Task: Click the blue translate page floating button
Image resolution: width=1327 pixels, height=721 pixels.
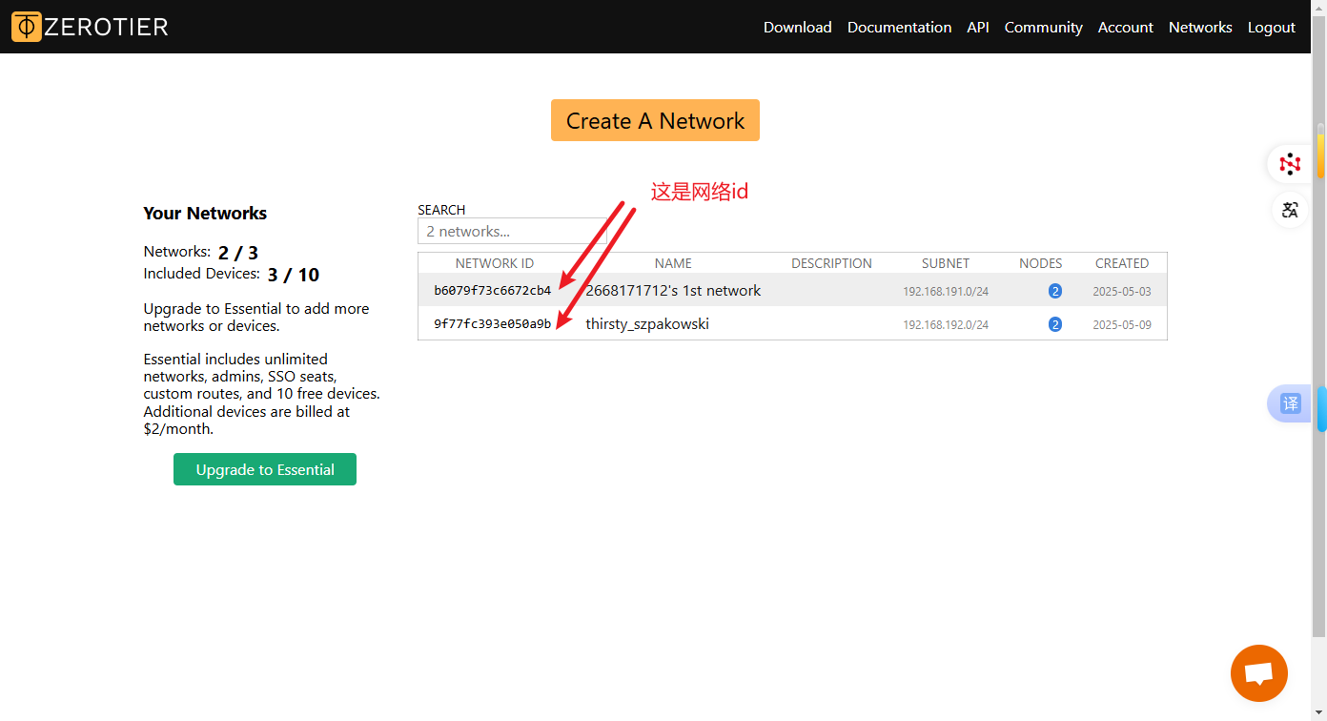Action: pos(1289,403)
